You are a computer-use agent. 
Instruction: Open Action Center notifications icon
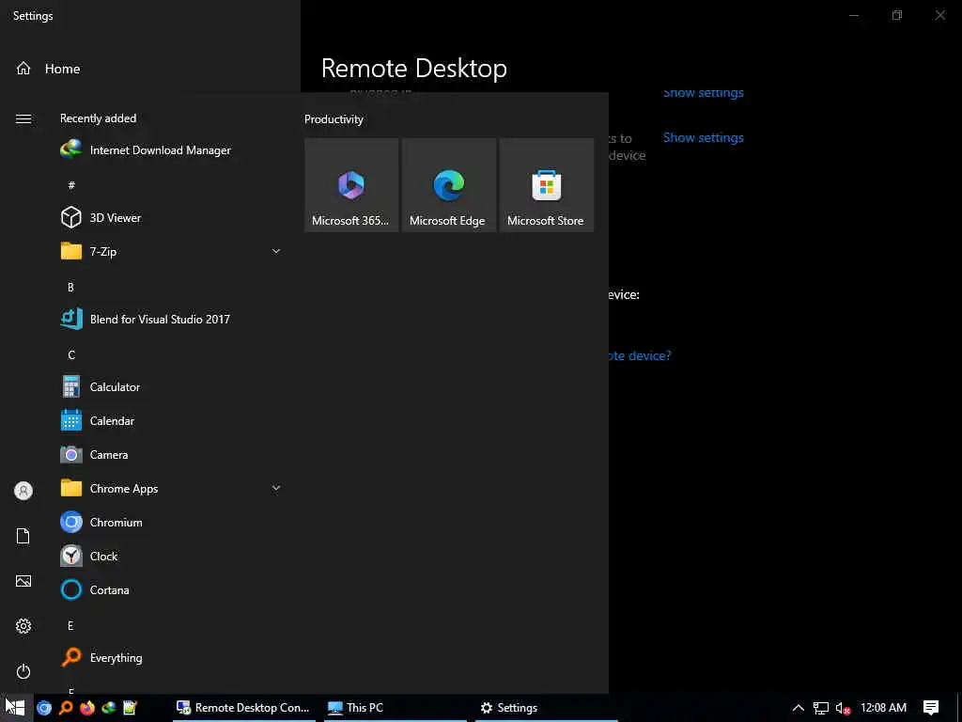click(x=931, y=708)
